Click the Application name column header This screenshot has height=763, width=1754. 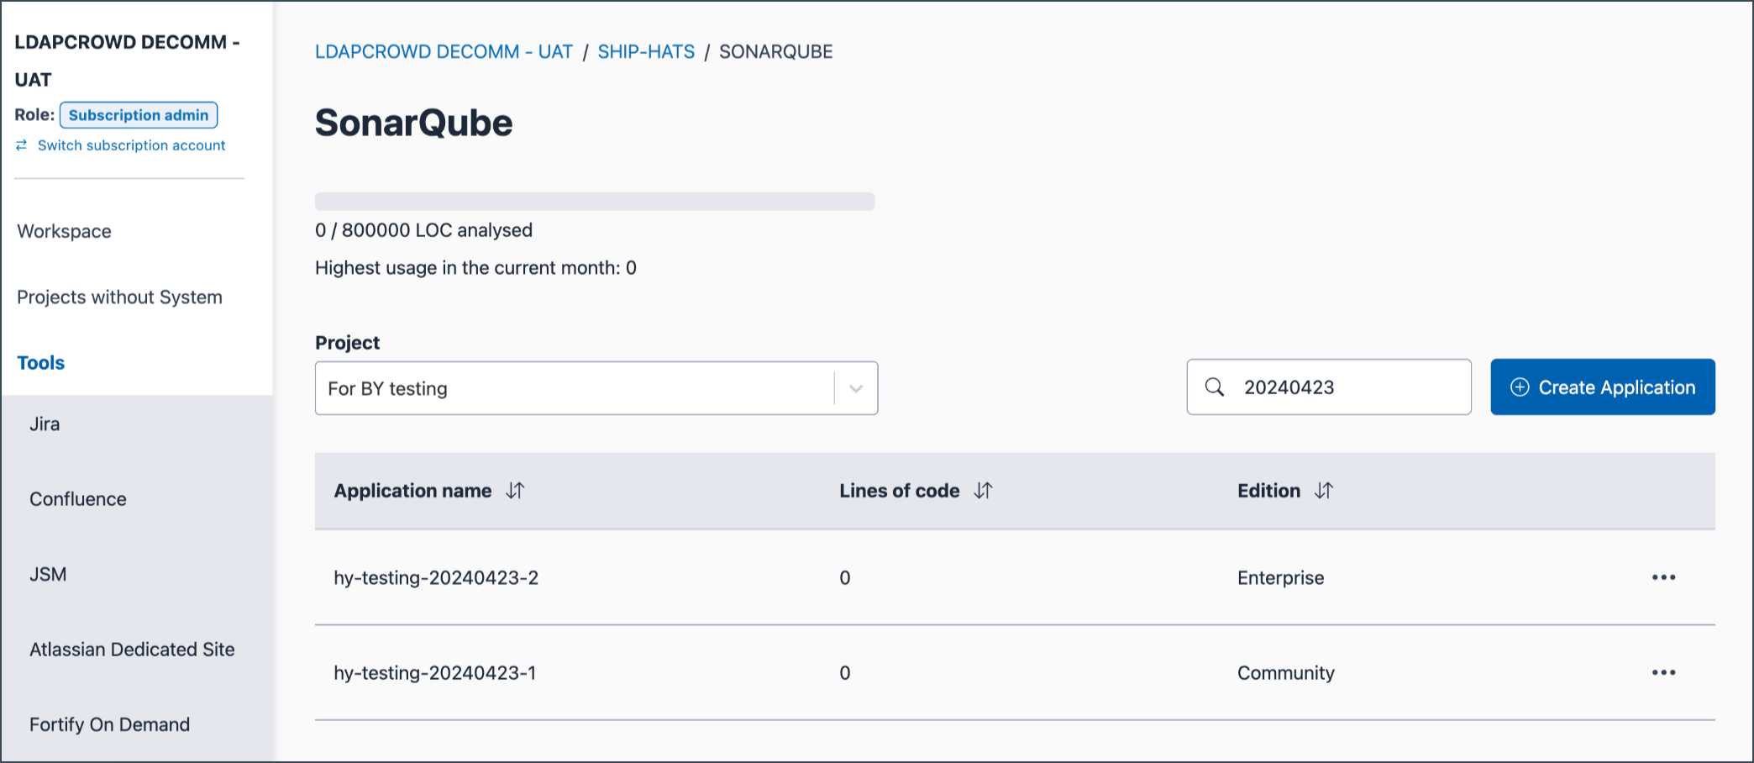(412, 491)
